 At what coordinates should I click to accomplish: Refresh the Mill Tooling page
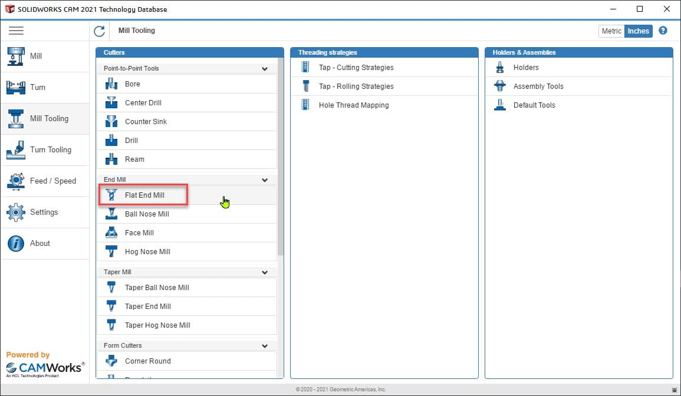pyautogui.click(x=100, y=31)
